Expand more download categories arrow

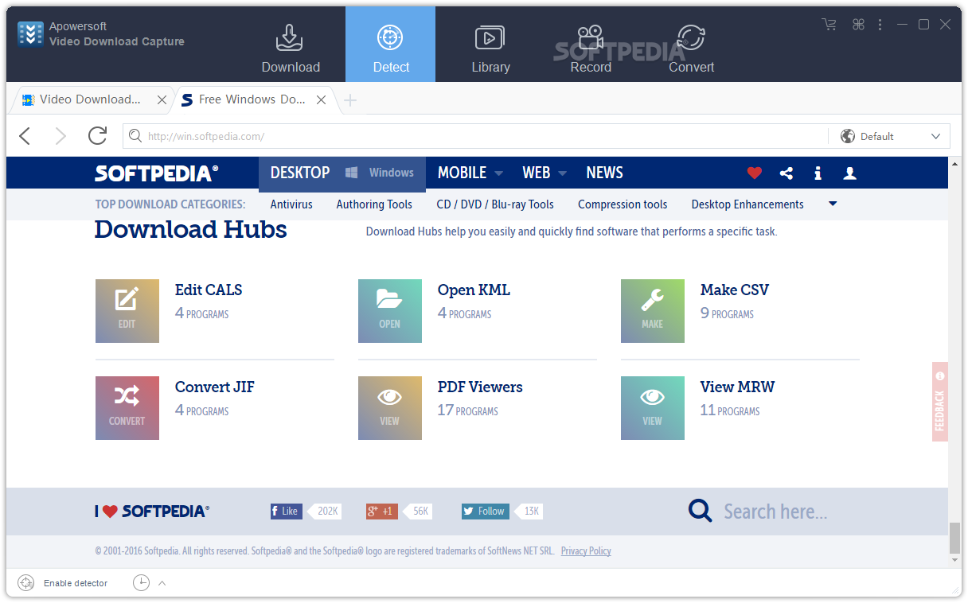[x=833, y=204]
